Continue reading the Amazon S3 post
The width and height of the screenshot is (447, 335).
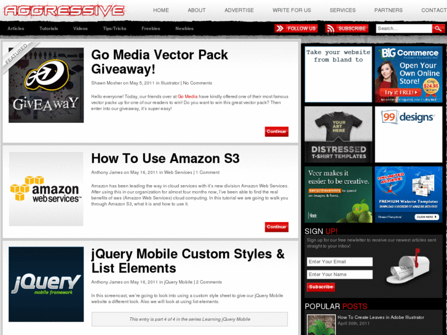(x=277, y=227)
